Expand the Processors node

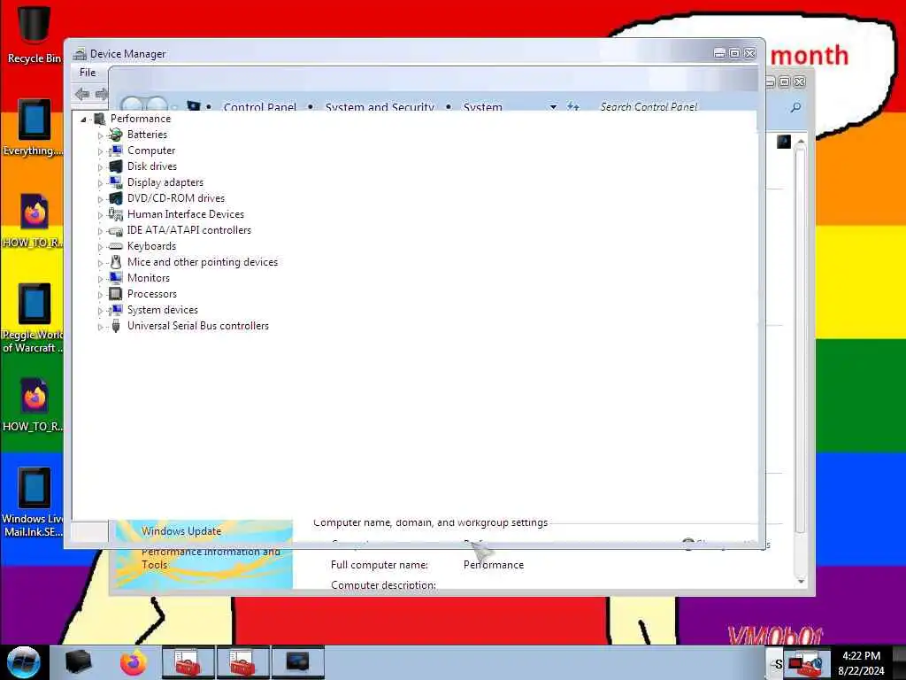coord(100,295)
